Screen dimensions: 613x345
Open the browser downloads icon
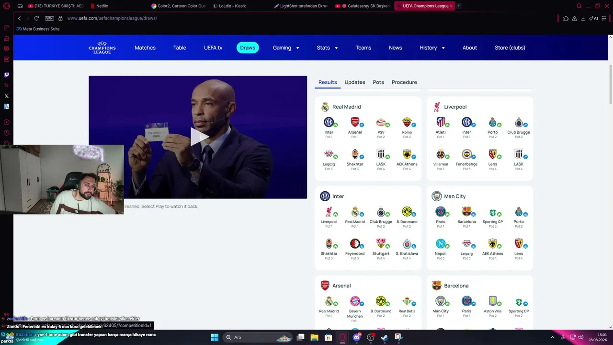tap(583, 18)
